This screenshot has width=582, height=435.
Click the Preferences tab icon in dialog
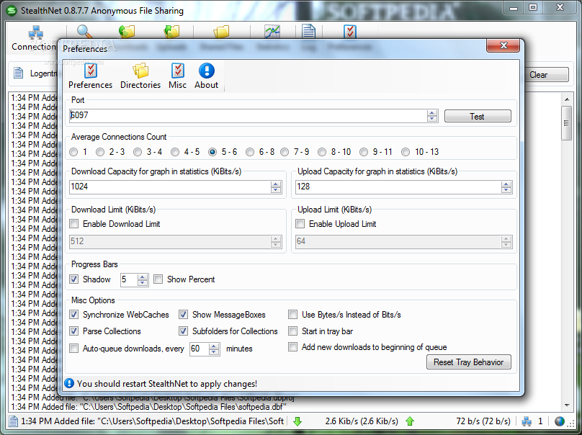coord(91,71)
